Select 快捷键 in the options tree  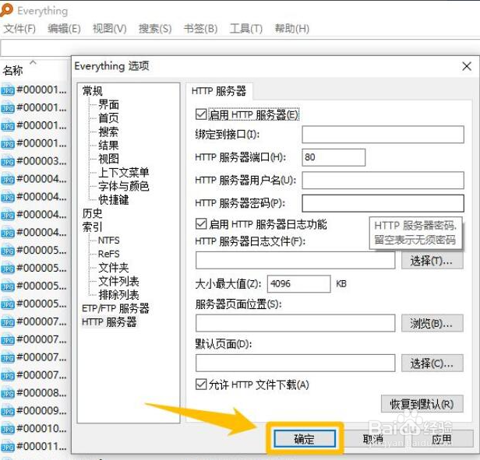114,199
